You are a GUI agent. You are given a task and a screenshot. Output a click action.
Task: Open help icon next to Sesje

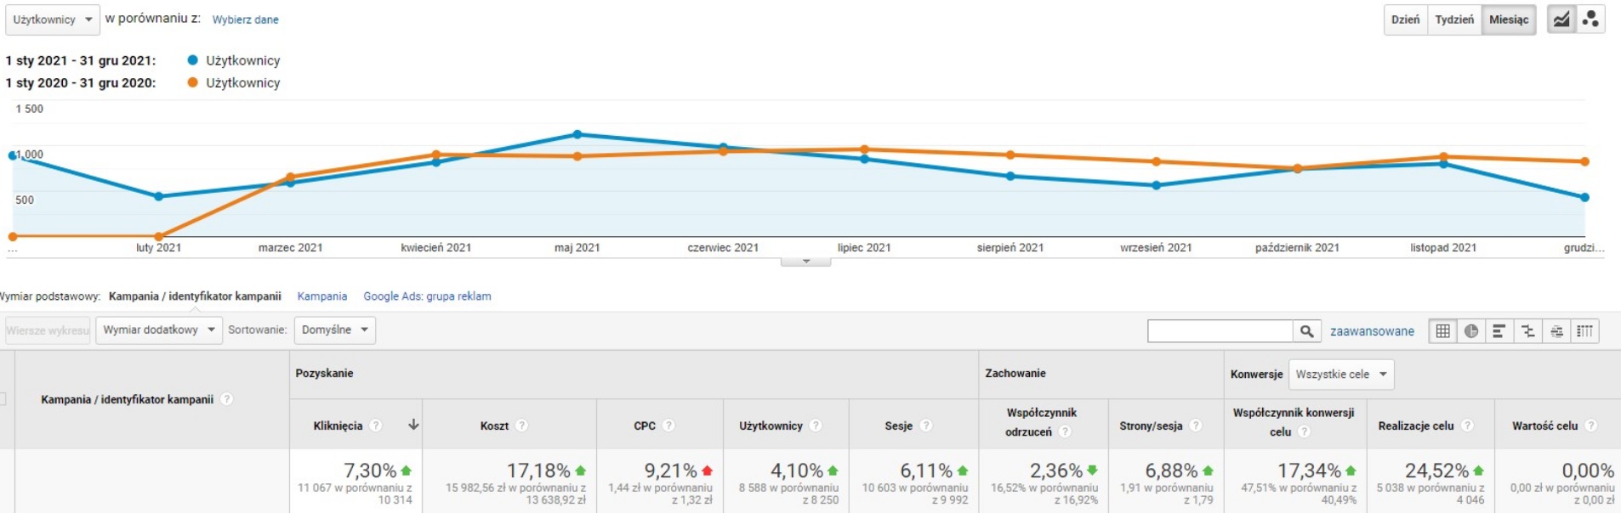coord(926,426)
